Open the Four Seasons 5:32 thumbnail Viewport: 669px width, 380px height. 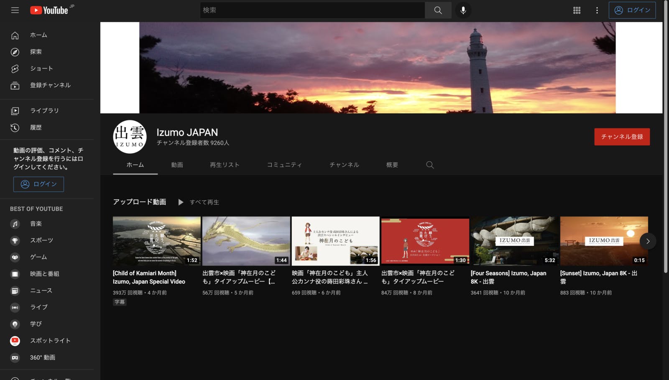click(515, 241)
